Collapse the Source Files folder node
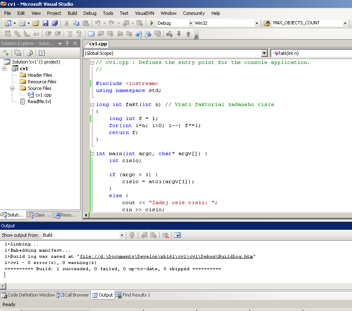 coord(12,88)
